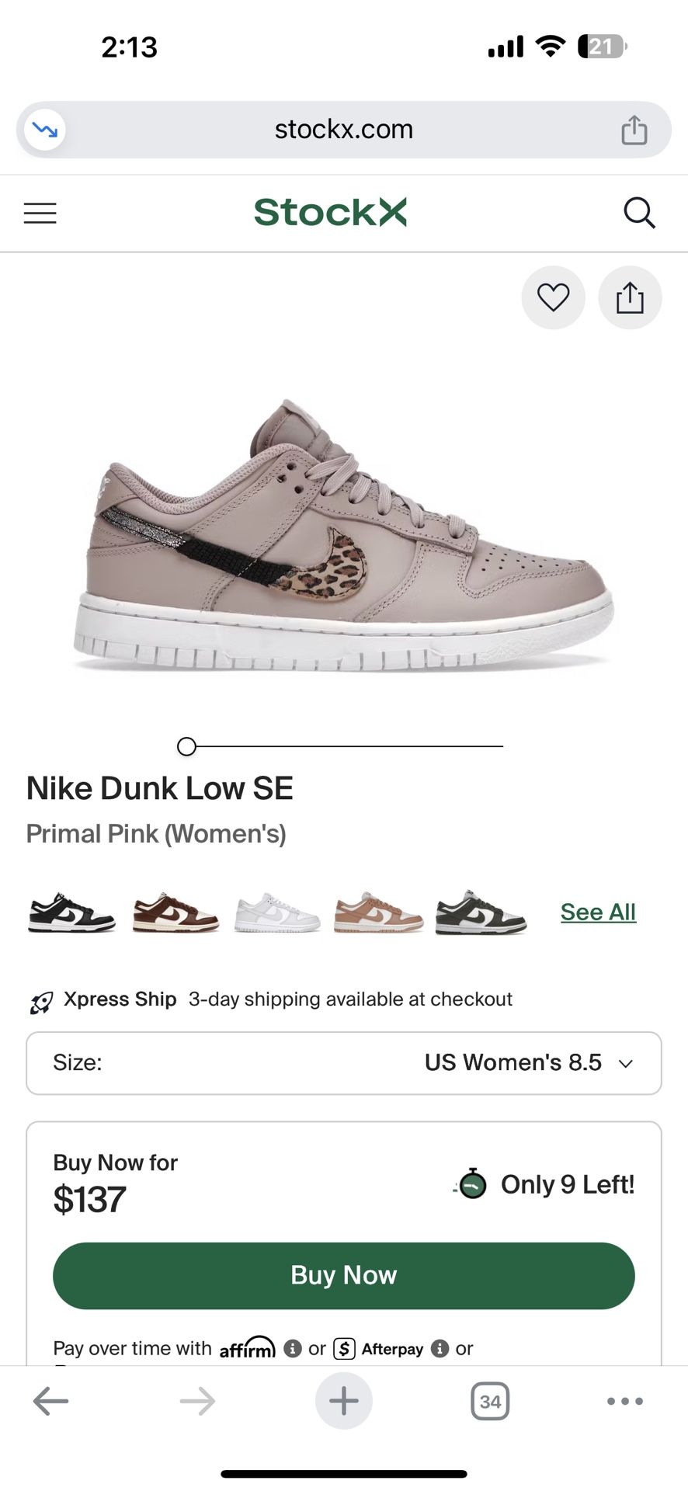The width and height of the screenshot is (688, 1491).
Task: Open the browser three-dot more menu
Action: (624, 1401)
